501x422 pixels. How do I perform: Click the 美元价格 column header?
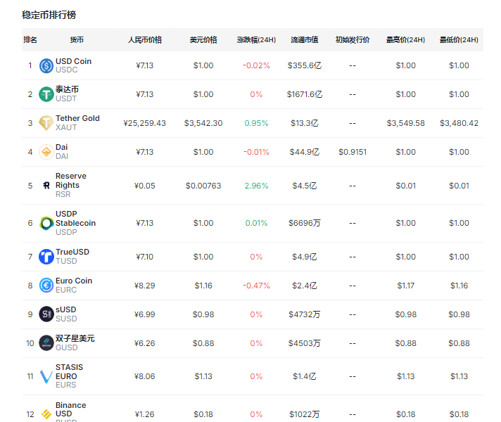(x=203, y=40)
